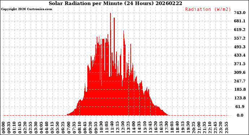249x135 pixels.
Task: Click the 12:50 time label
Action: (123, 128)
